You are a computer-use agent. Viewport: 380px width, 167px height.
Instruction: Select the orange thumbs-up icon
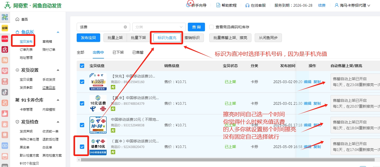pos(5,114)
